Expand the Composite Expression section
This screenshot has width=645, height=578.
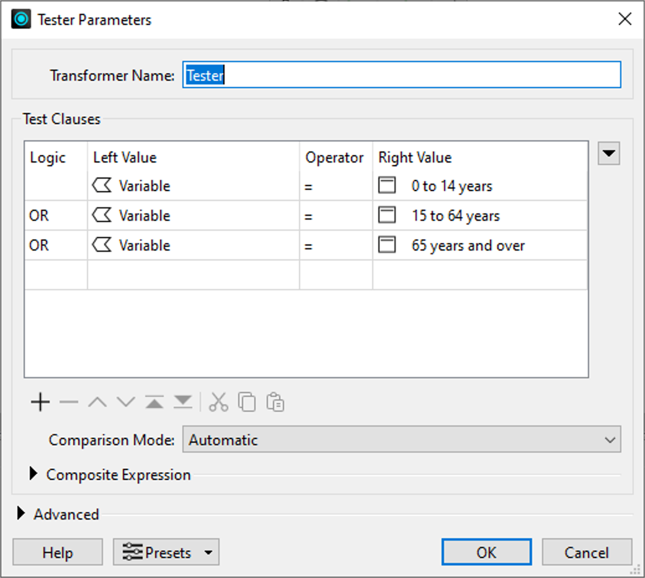pyautogui.click(x=33, y=474)
